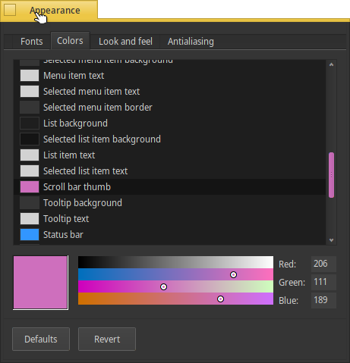Click the Blue value field showing 189
The height and width of the screenshot is (363, 350).
pos(323,300)
